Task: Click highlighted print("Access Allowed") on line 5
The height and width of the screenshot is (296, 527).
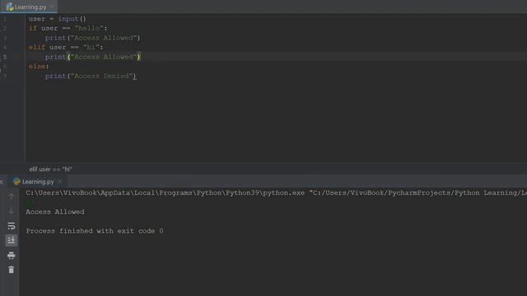Action: click(93, 57)
